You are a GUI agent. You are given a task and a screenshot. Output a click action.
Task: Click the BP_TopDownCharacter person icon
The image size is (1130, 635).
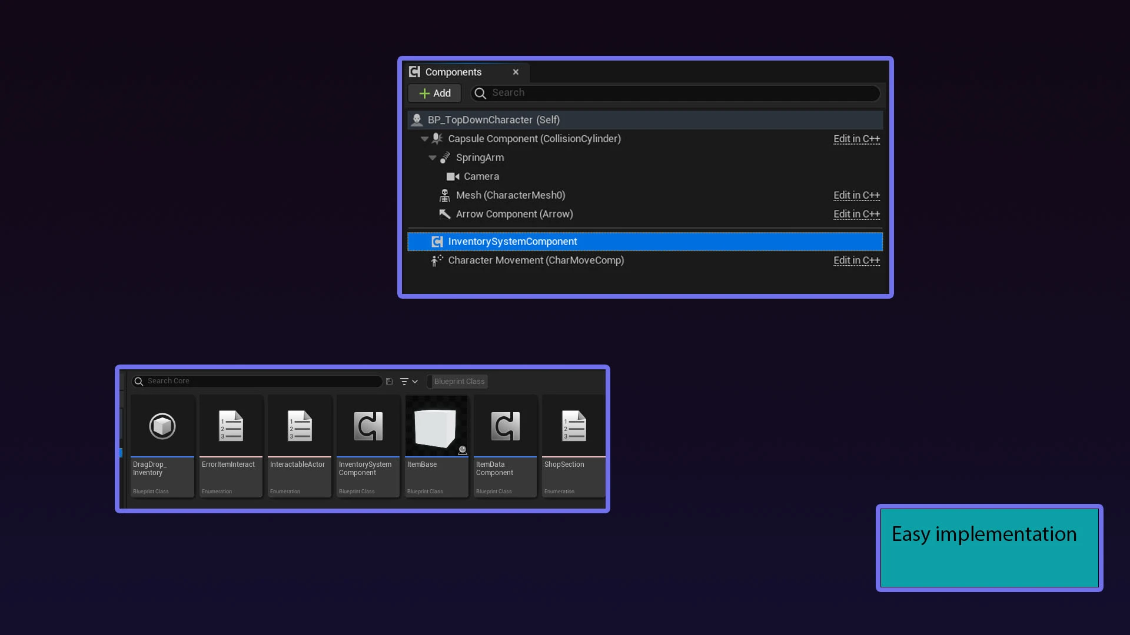(x=417, y=119)
